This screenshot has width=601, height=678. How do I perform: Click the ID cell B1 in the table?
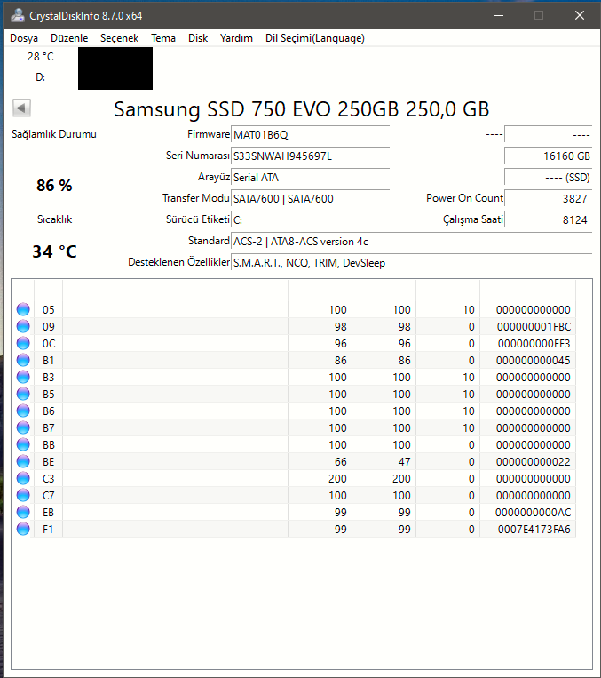[x=49, y=360]
